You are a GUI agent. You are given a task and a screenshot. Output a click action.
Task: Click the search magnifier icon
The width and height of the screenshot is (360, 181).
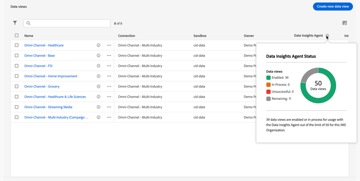click(x=28, y=23)
